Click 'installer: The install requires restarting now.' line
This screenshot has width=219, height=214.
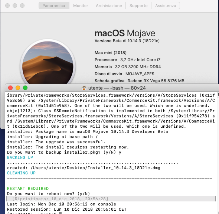click(68, 147)
